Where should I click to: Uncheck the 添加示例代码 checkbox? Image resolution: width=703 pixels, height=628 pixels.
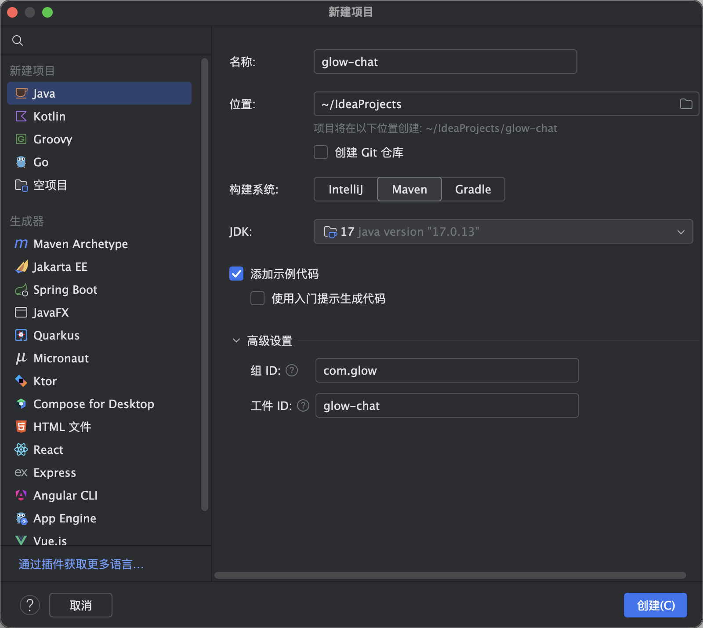pos(236,274)
